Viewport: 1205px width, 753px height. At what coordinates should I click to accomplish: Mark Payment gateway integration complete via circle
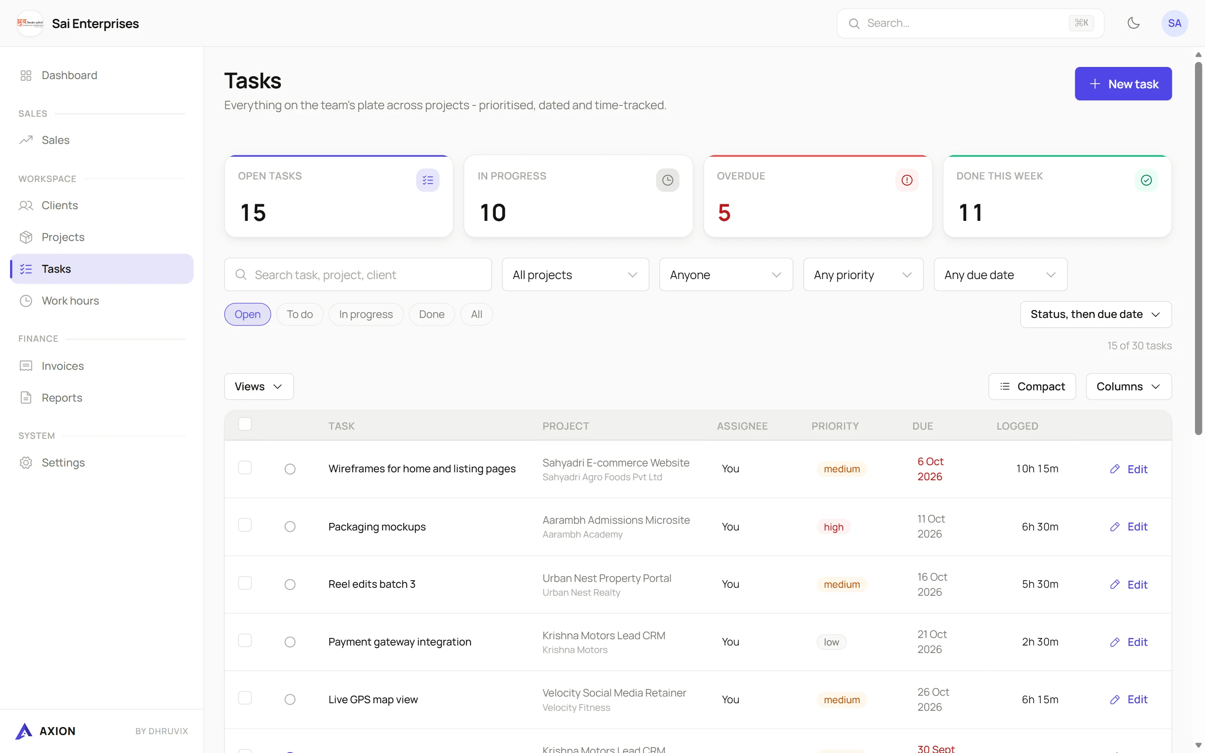click(290, 642)
